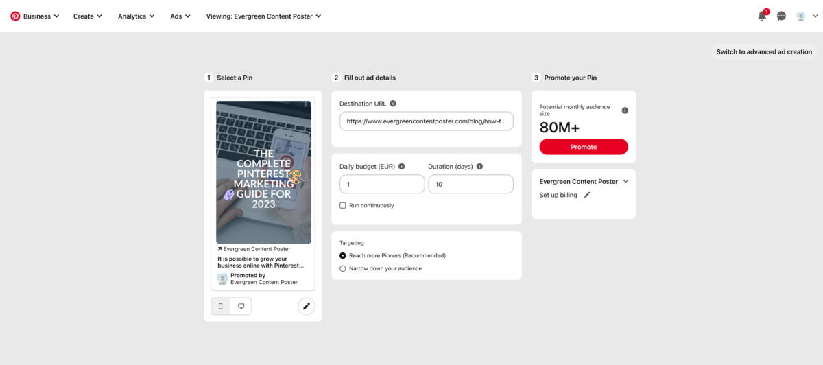Image resolution: width=823 pixels, height=365 pixels.
Task: Click the Set up billing link
Action: 558,195
